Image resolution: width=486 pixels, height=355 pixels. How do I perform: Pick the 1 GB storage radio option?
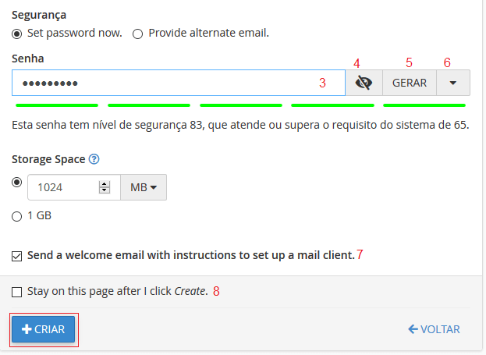(17, 216)
